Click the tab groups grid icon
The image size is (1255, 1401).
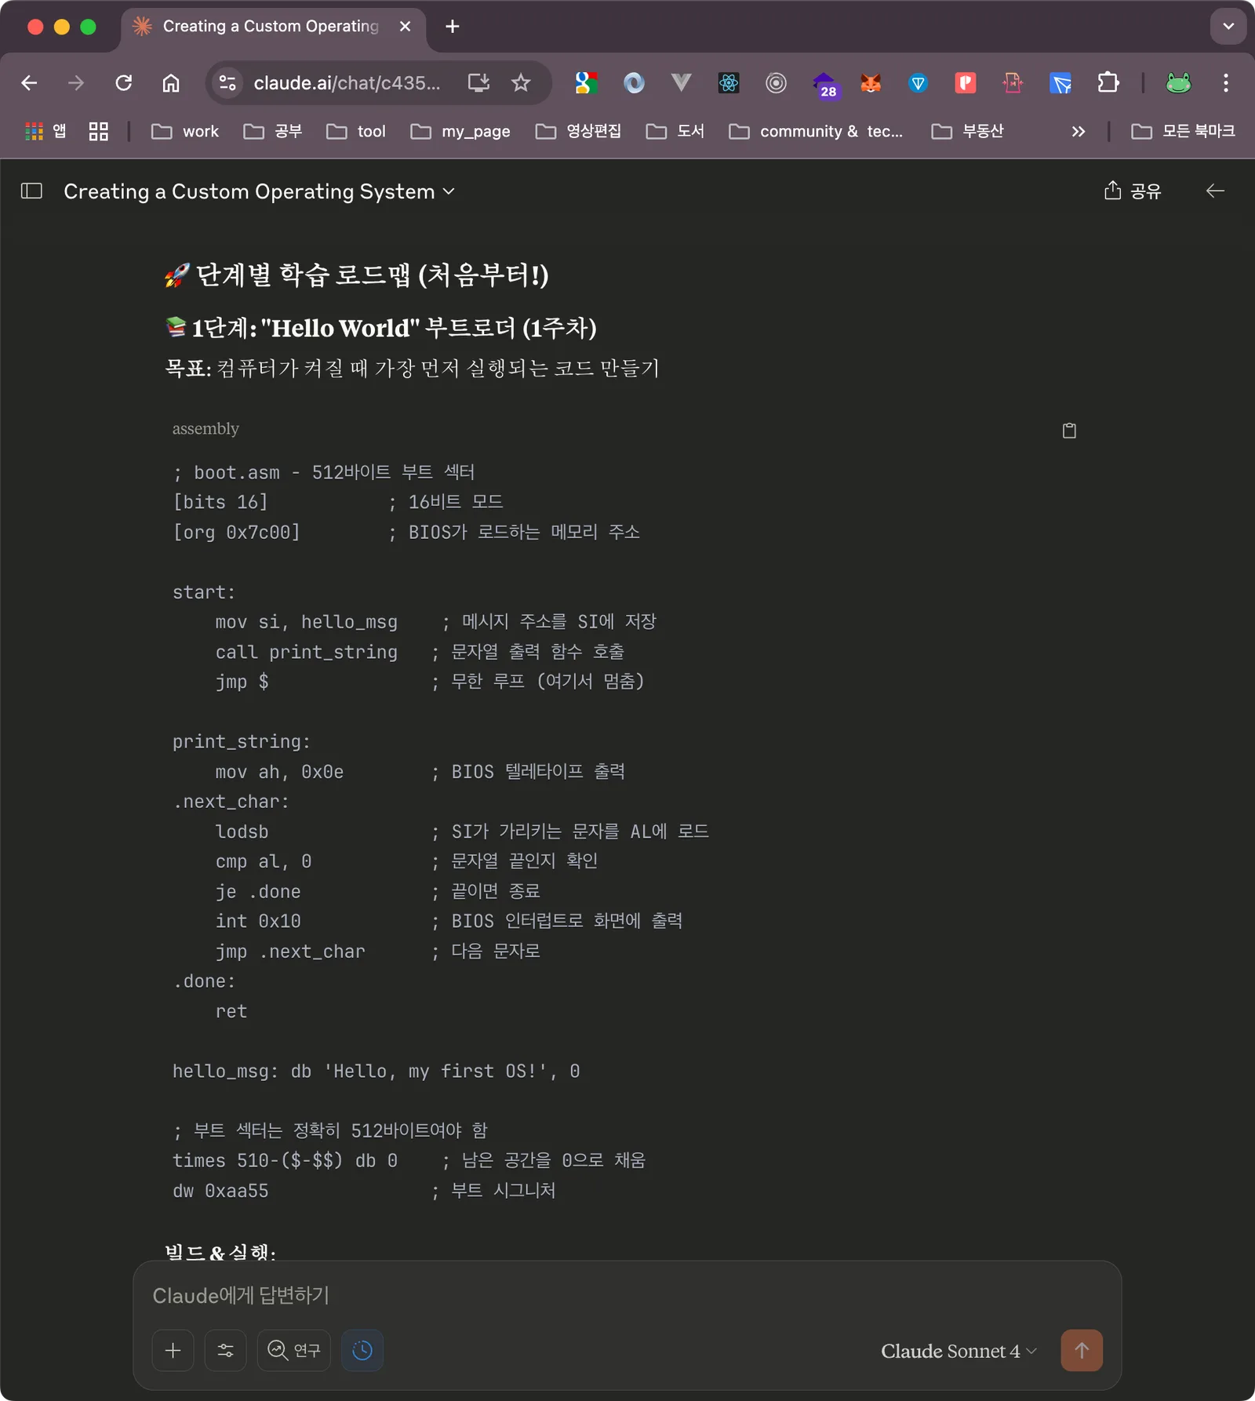(x=98, y=131)
